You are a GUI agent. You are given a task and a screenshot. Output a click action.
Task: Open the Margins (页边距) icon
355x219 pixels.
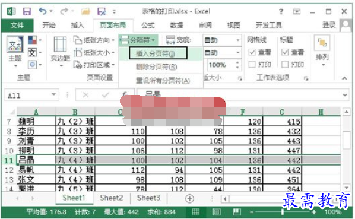pyautogui.click(x=60, y=45)
